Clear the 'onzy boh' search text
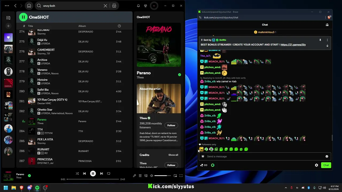This screenshot has height=192, width=342. [106, 6]
